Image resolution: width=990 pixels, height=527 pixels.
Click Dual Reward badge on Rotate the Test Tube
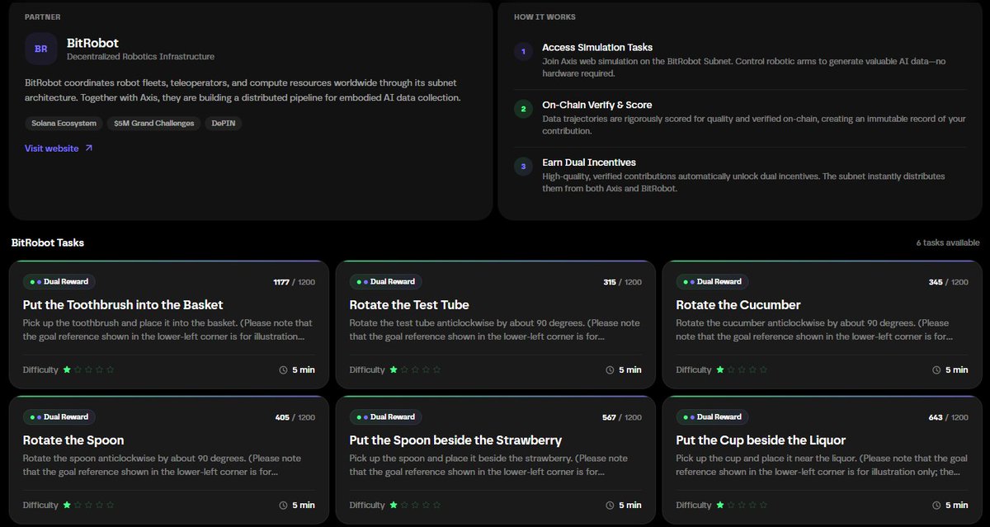point(386,282)
